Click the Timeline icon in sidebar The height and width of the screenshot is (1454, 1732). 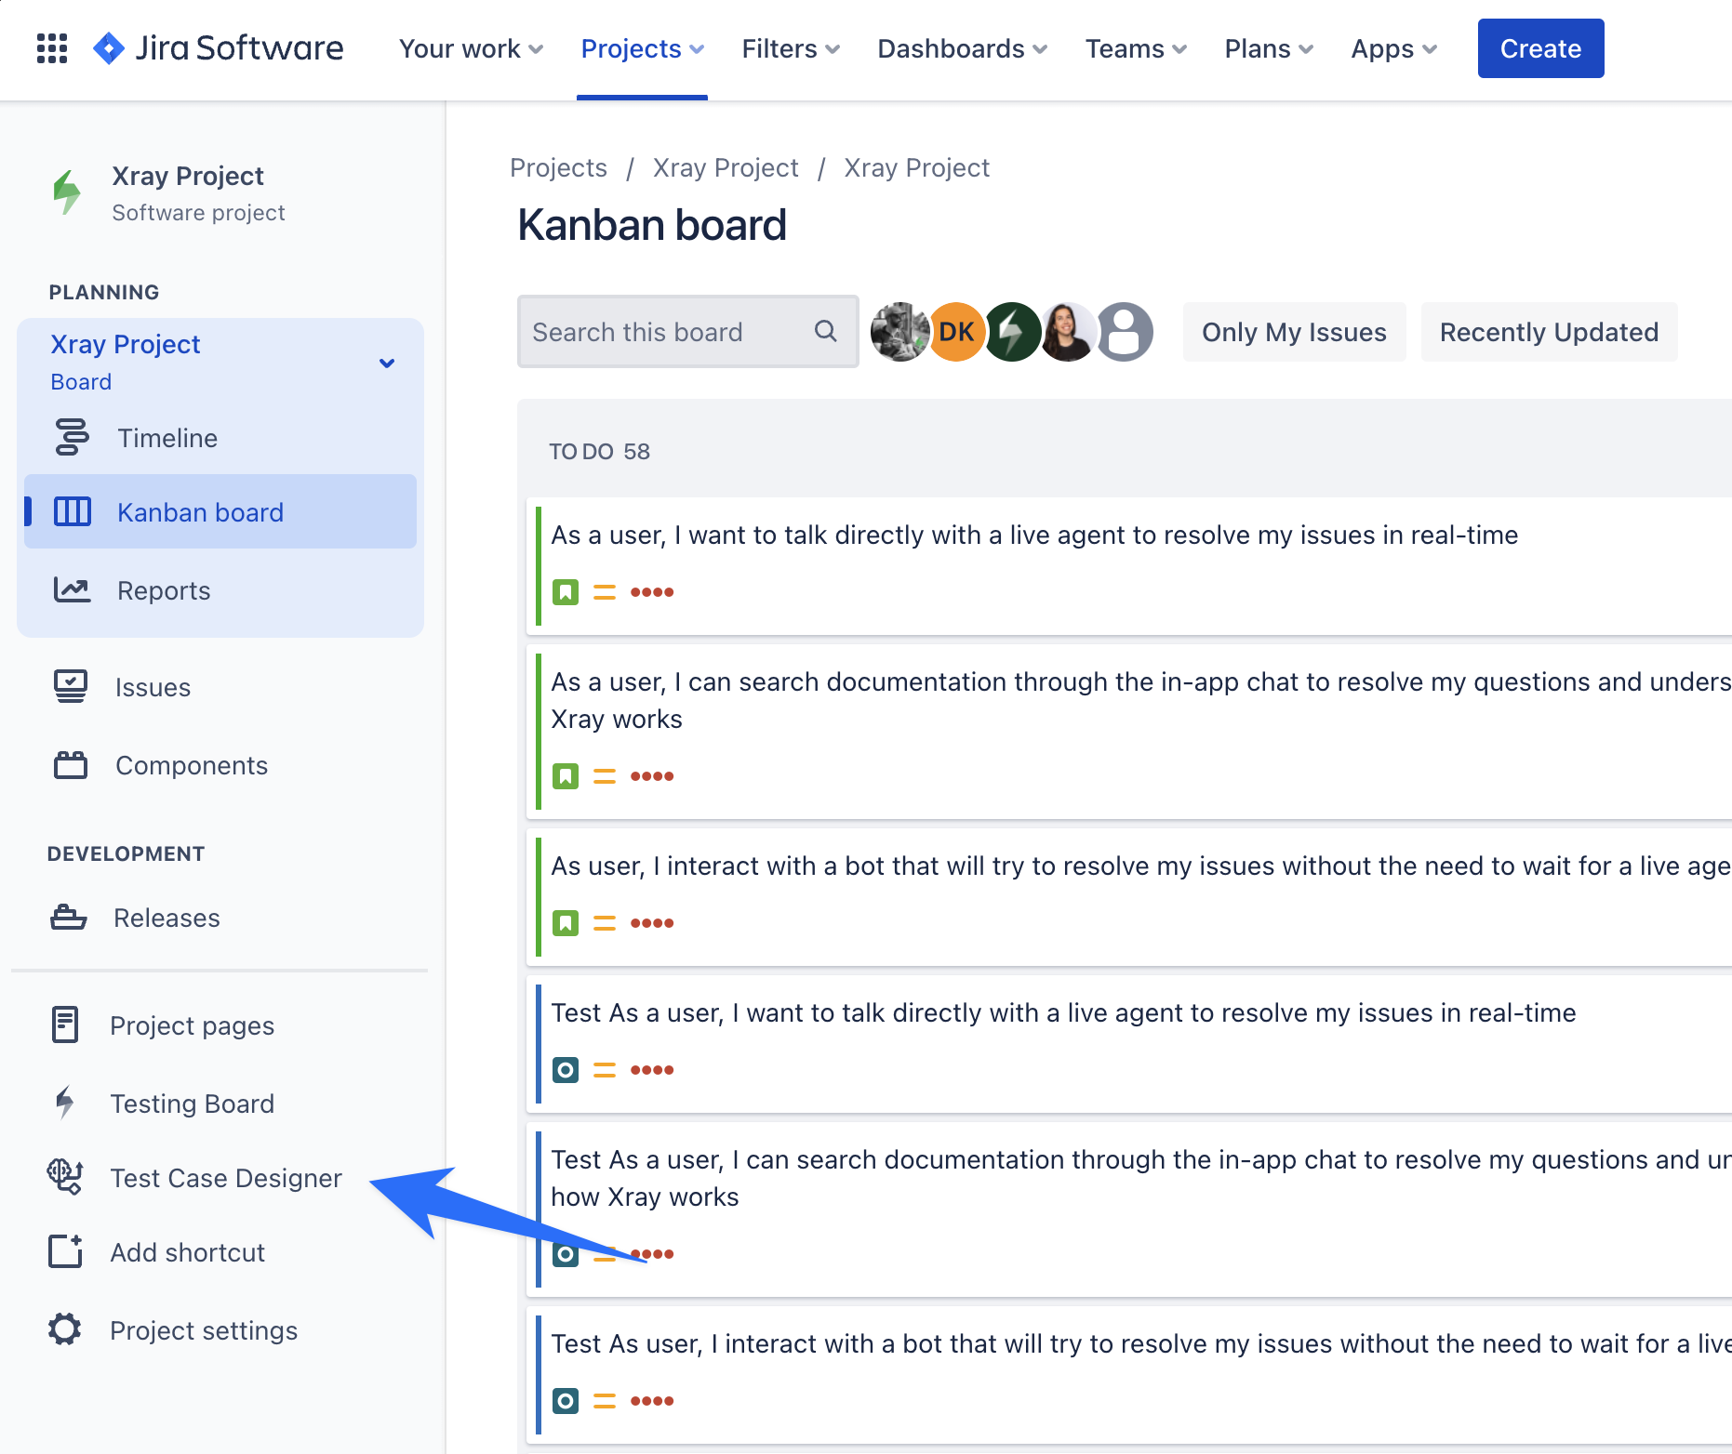pyautogui.click(x=72, y=437)
